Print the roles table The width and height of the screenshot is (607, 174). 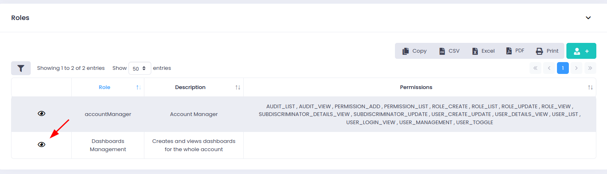[547, 51]
